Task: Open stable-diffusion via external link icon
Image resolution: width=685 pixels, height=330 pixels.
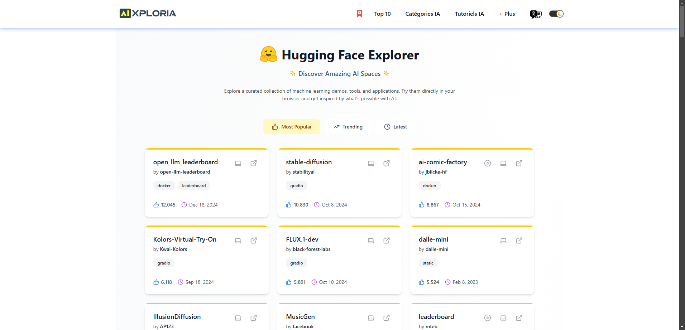Action: point(387,163)
